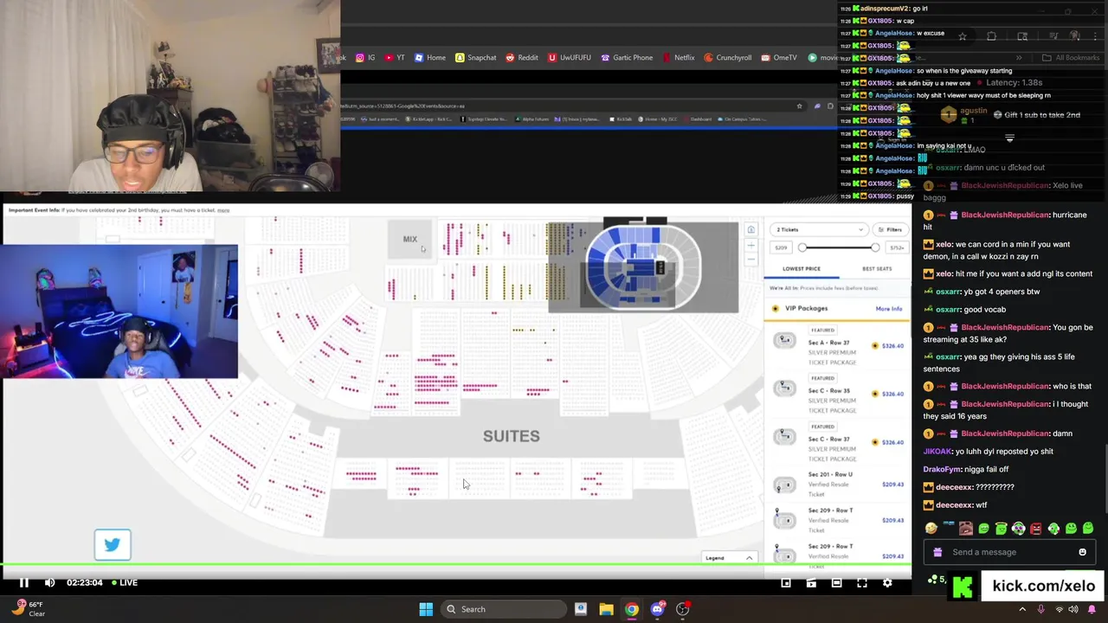Open the emote picker smiley in chat box
The height and width of the screenshot is (623, 1108).
[x=1082, y=552]
